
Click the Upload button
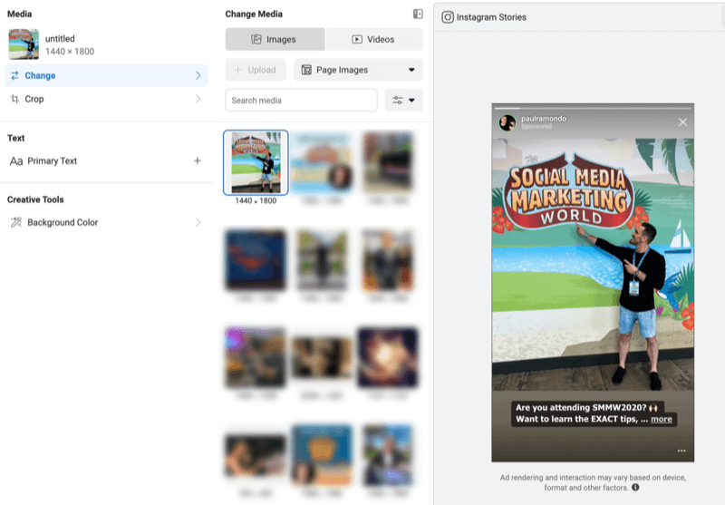click(x=256, y=70)
